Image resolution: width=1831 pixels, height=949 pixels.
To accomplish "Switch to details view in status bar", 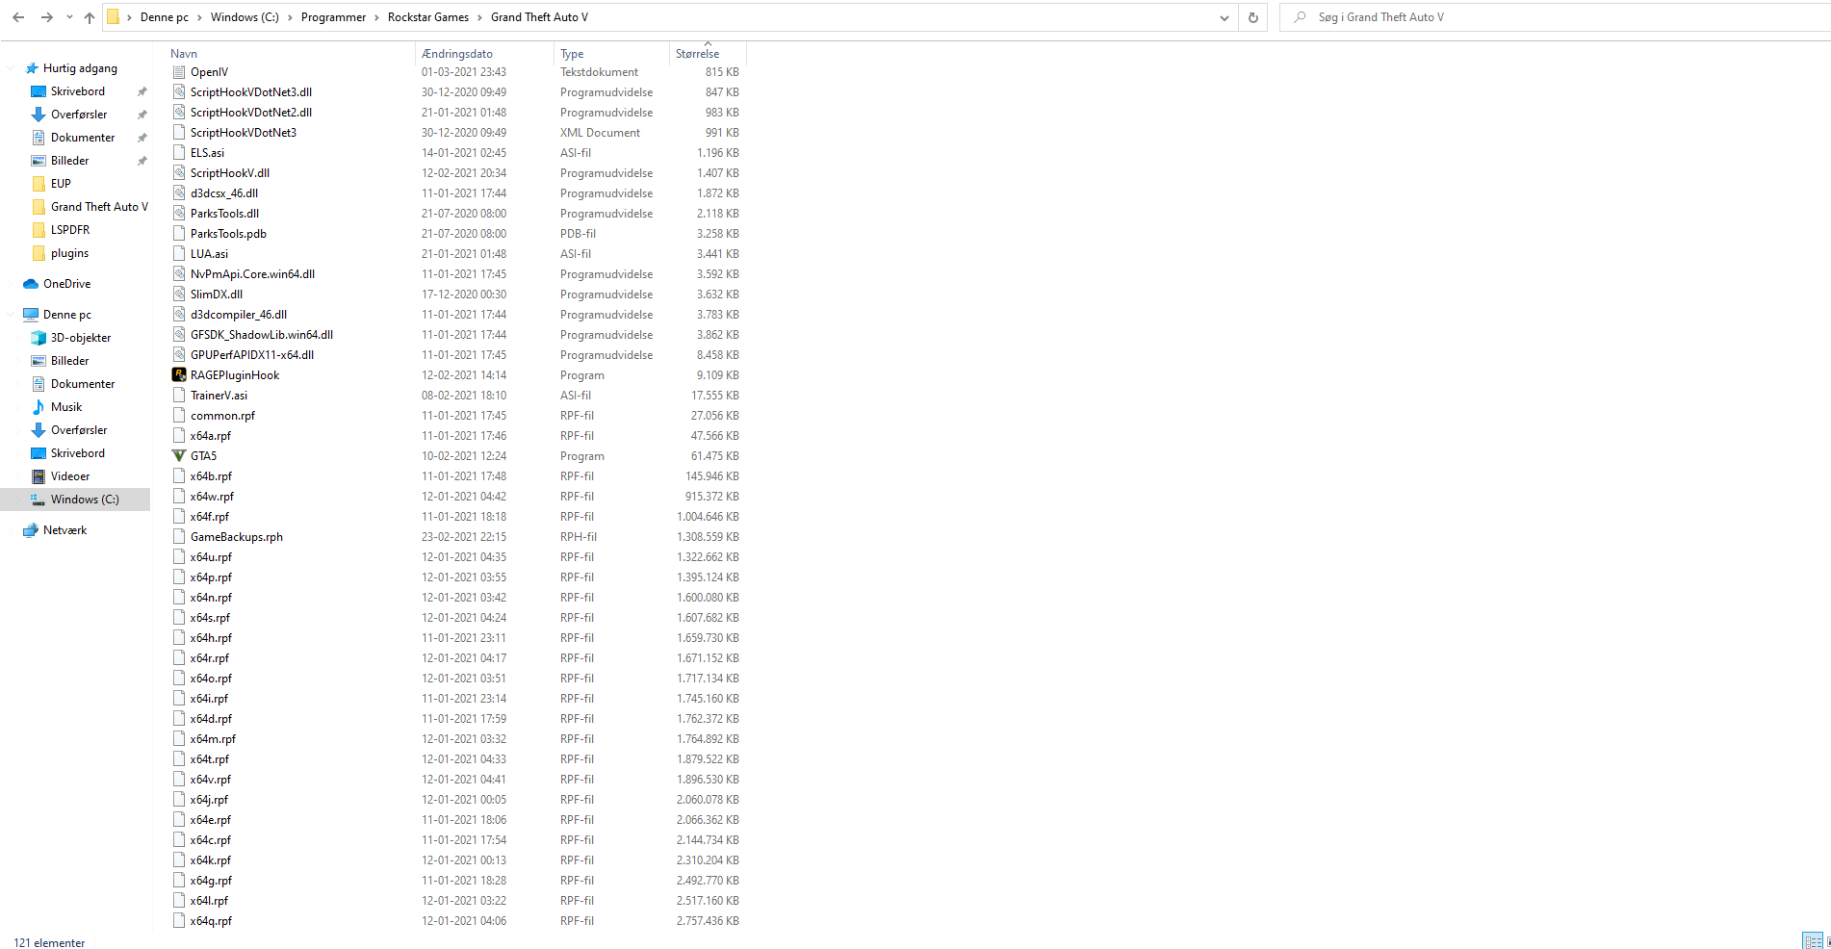I will pos(1812,941).
